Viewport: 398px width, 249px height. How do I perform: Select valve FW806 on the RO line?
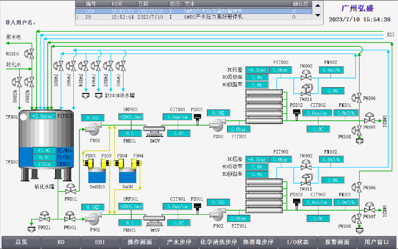click(x=357, y=96)
